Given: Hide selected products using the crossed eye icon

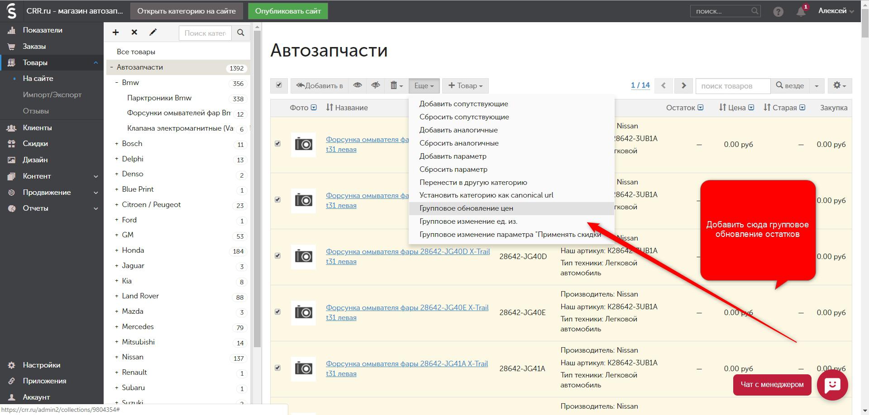Looking at the screenshot, I should coord(376,85).
